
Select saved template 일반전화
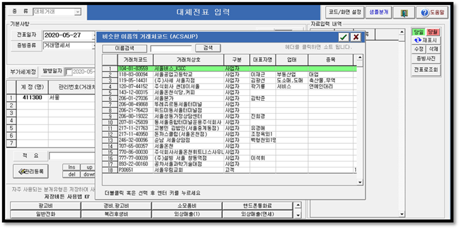(x=45, y=214)
